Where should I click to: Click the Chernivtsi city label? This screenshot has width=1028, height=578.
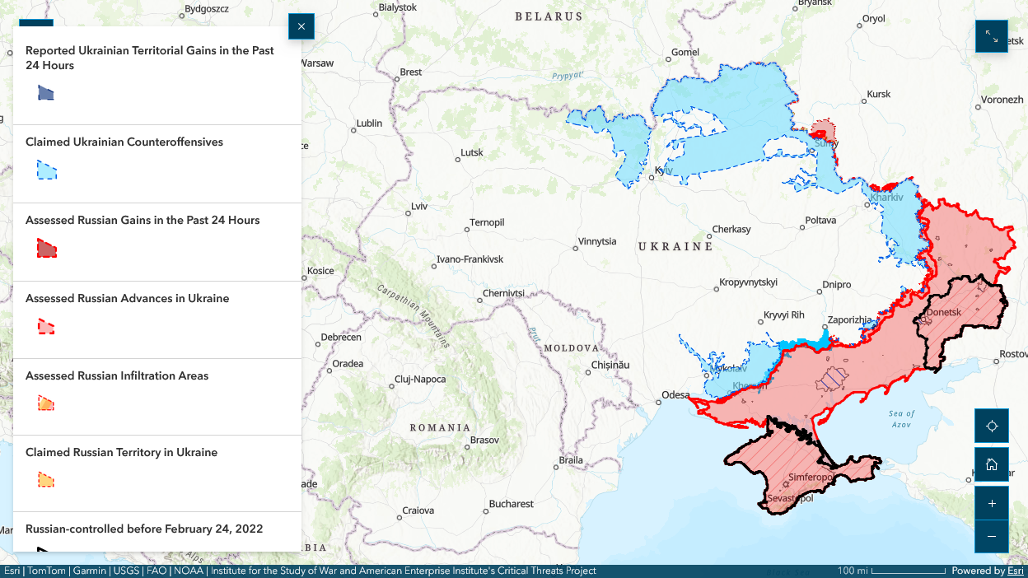(503, 293)
